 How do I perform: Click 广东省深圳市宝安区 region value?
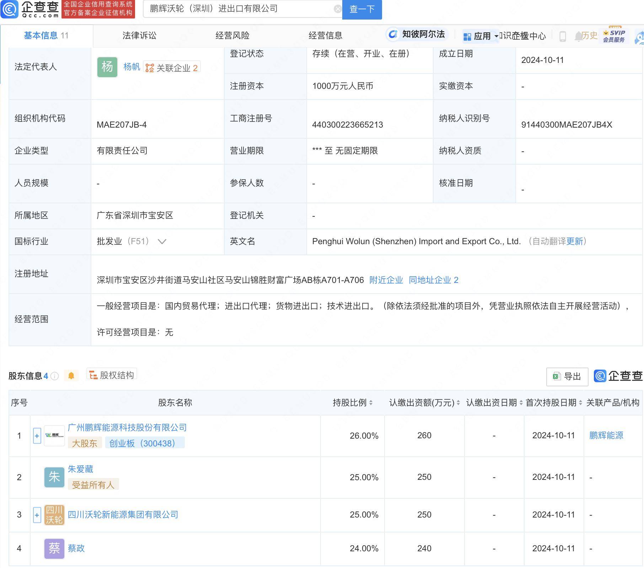pyautogui.click(x=135, y=215)
